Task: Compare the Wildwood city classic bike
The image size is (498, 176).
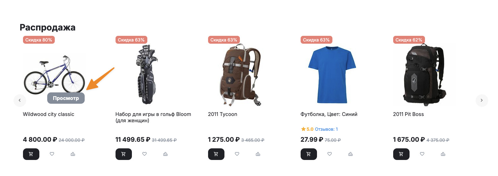Action: [x=73, y=154]
